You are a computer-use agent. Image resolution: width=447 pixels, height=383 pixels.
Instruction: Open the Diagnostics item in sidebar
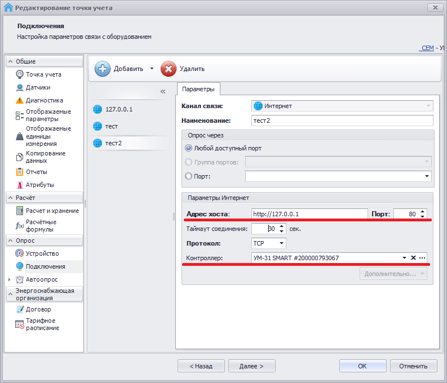pyautogui.click(x=44, y=100)
